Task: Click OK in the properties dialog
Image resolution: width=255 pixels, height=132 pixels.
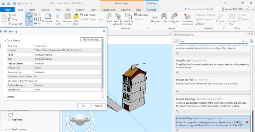Action: (84, 106)
